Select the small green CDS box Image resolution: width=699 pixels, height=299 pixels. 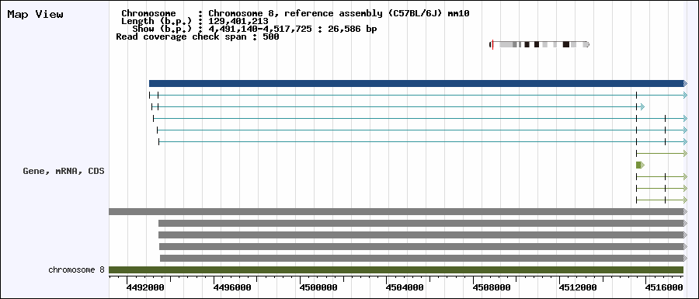(x=640, y=165)
